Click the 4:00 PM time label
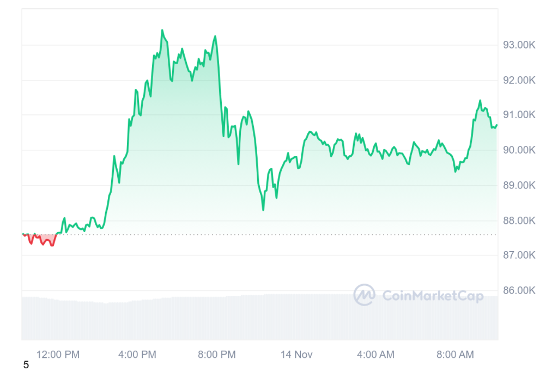The image size is (558, 372). tap(137, 355)
